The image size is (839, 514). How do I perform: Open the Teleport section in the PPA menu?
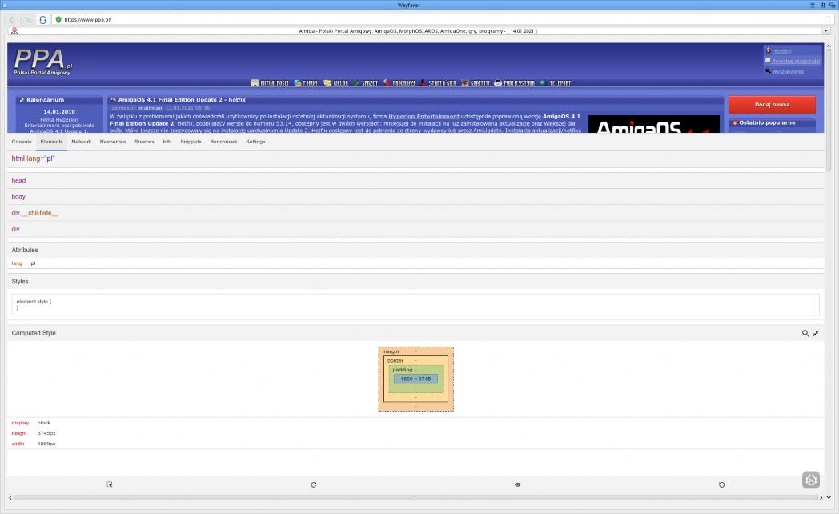[x=556, y=83]
